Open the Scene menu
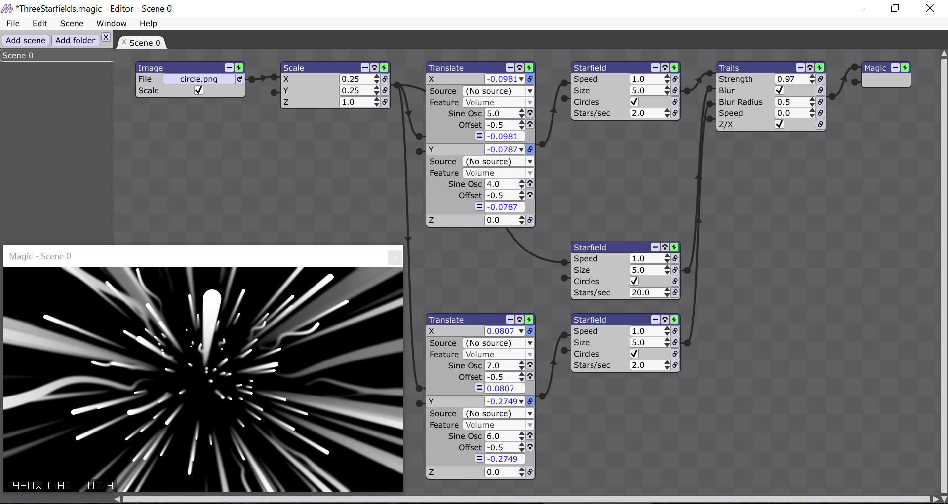This screenshot has width=948, height=504. click(x=72, y=23)
